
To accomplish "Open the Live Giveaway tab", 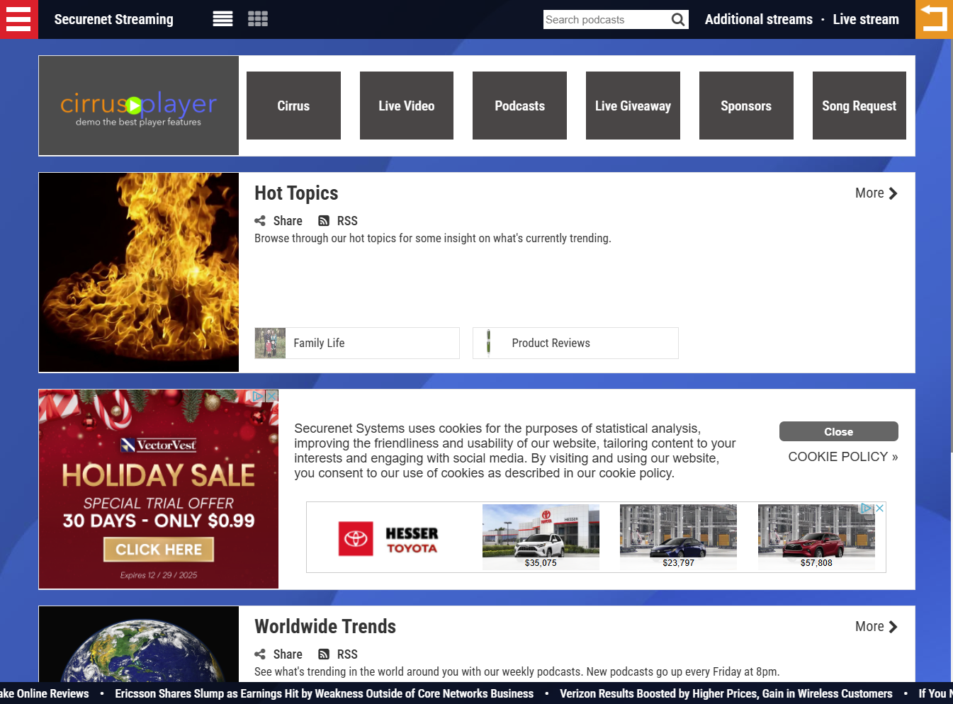I will [x=633, y=106].
